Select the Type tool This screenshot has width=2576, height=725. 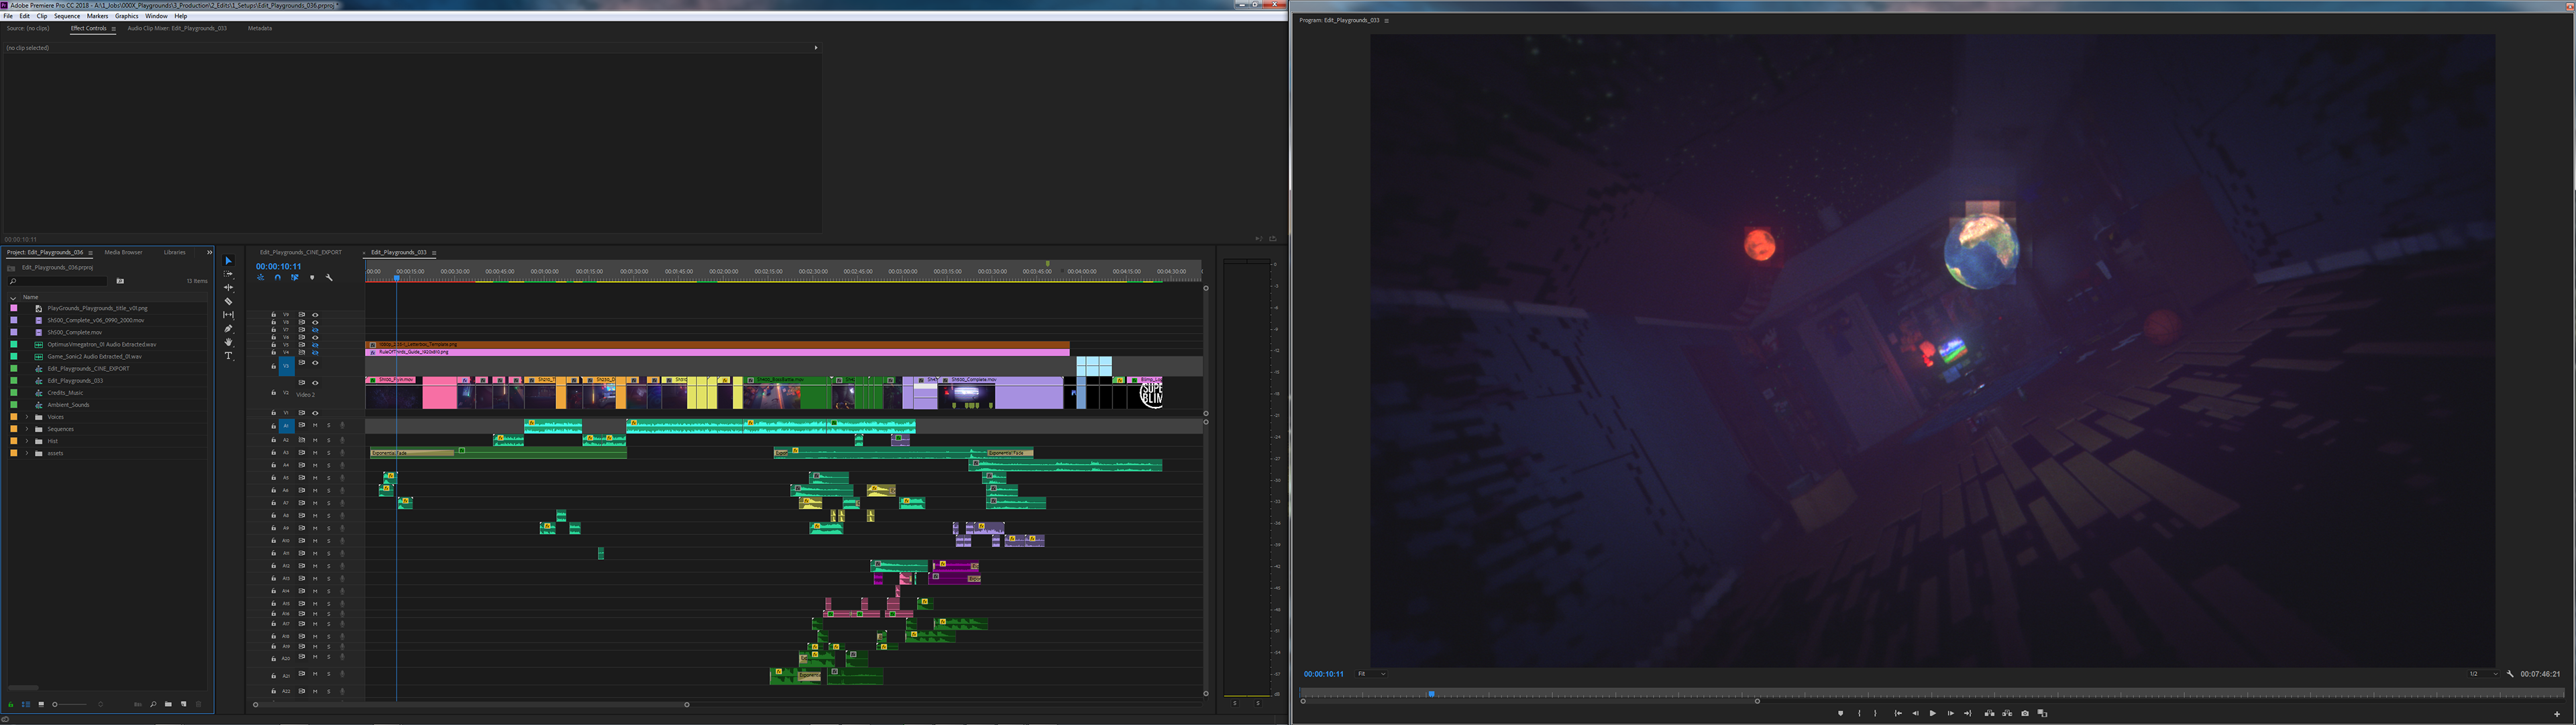[228, 356]
